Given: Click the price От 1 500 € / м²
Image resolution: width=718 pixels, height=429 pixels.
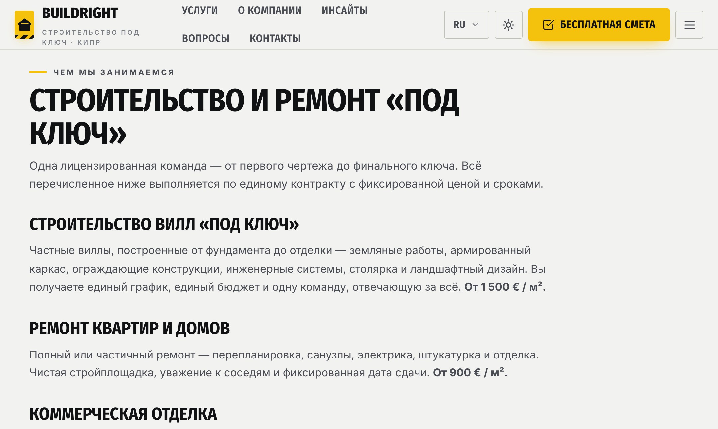Looking at the screenshot, I should 505,287.
